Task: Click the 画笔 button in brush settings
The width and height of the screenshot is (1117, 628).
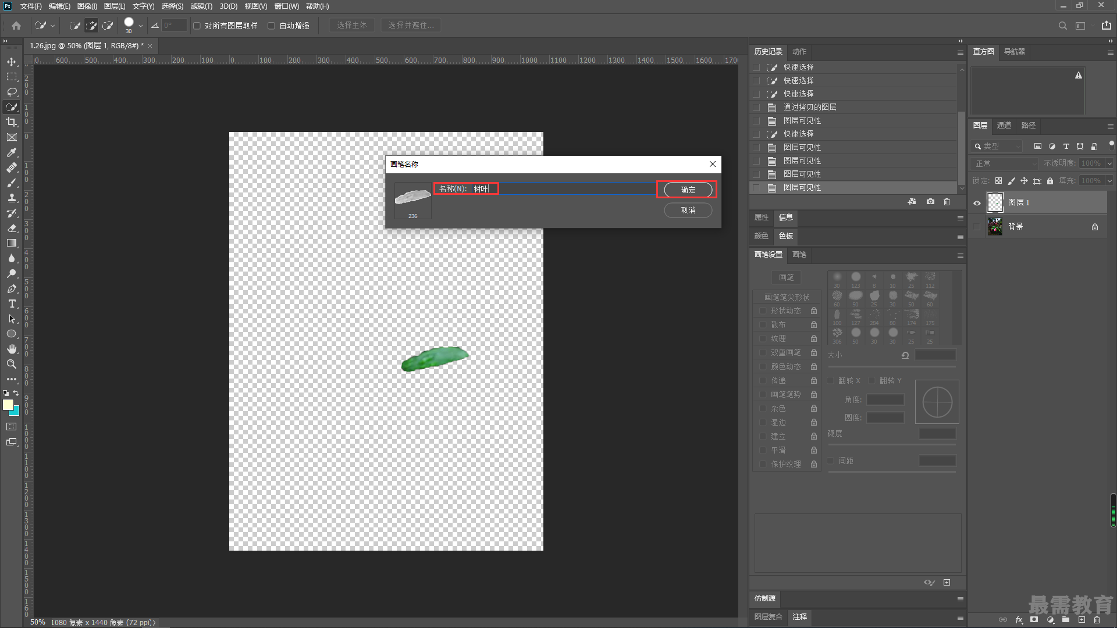Action: click(x=786, y=277)
